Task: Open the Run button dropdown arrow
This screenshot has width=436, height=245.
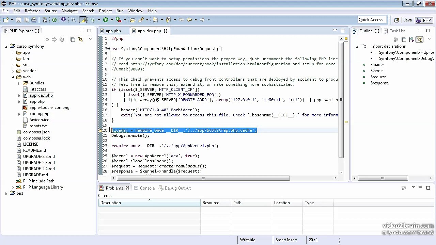Action: tap(111, 20)
